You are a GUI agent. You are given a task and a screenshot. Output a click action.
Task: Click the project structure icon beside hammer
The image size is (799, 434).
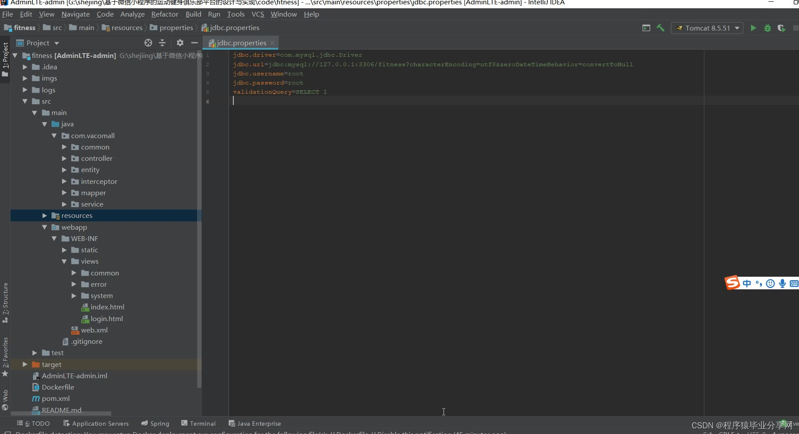coord(646,28)
